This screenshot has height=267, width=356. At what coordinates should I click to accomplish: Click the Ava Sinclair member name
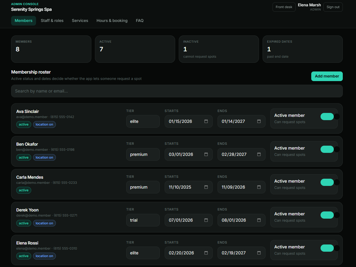27,111
